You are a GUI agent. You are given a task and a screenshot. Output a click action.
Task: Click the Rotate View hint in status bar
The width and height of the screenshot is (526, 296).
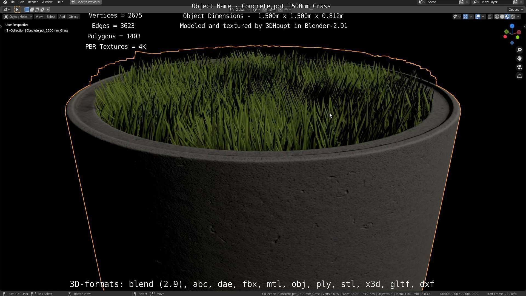pyautogui.click(x=82, y=294)
